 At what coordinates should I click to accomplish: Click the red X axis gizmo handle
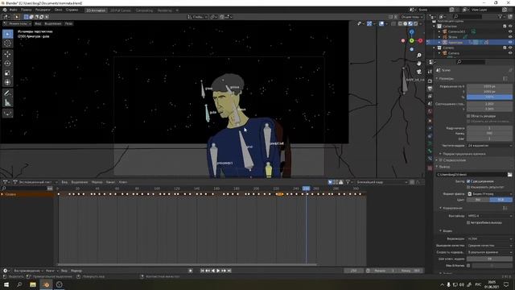pyautogui.click(x=420, y=41)
